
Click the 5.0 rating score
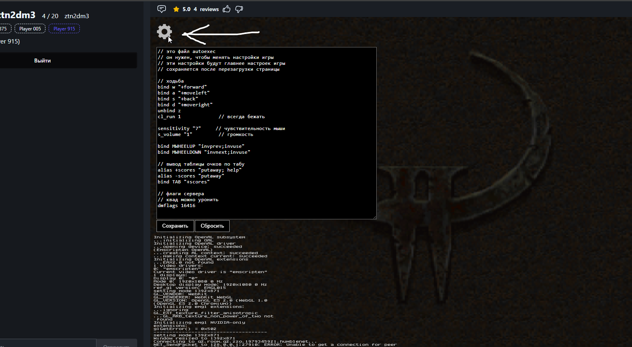coord(186,9)
